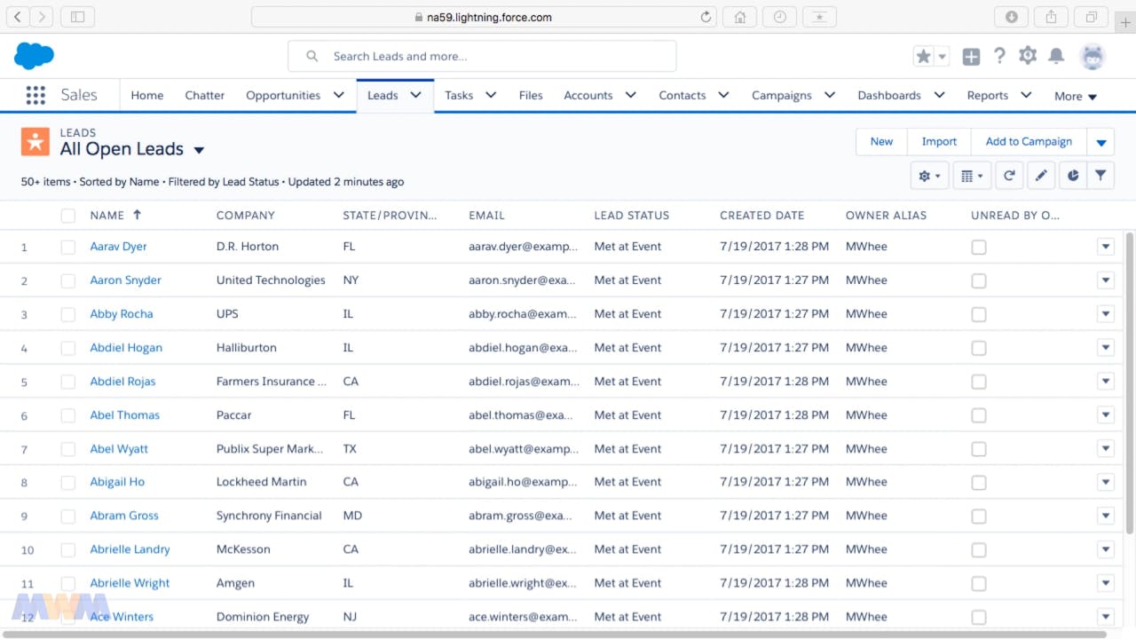Check the select-all header checkbox
Screen dimensions: 1136x639
[68, 216]
